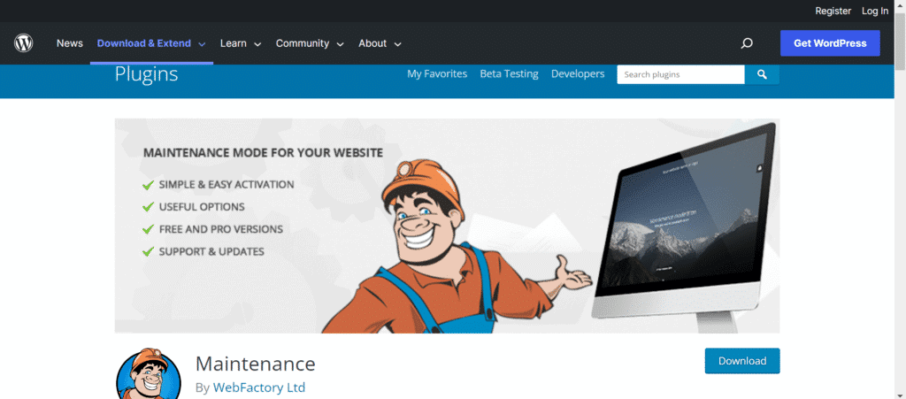Open Beta Testing plugins tab
The image size is (906, 399).
[509, 74]
